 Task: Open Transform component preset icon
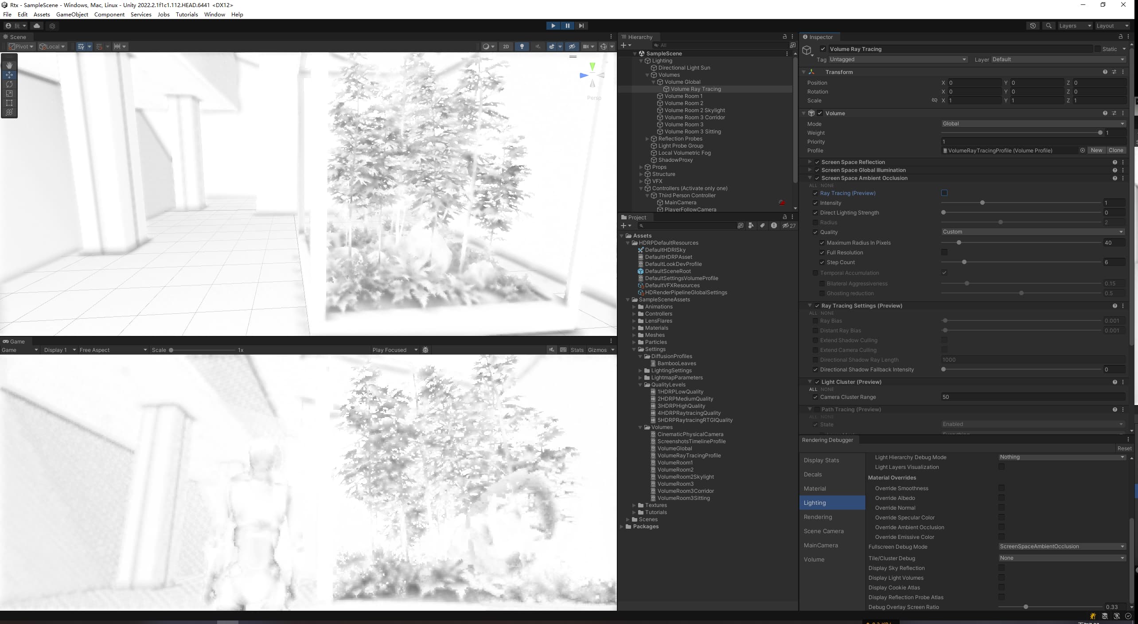click(1114, 72)
